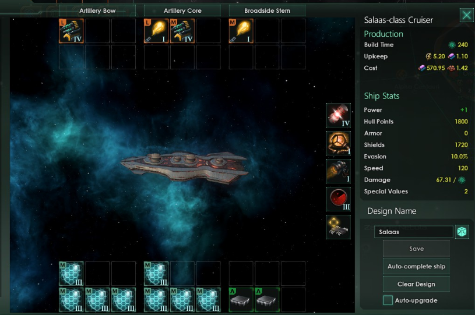Image resolution: width=475 pixels, height=315 pixels.
Task: Select the large kinetic artillery in Artillery Bow
Action: [x=71, y=31]
